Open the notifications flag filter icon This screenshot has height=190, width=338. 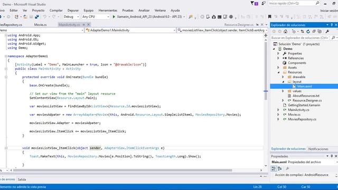[255, 4]
